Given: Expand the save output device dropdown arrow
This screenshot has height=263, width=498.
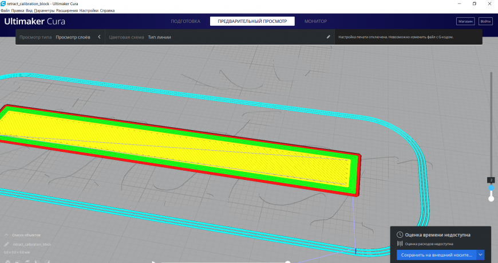Looking at the screenshot, I should click(480, 255).
